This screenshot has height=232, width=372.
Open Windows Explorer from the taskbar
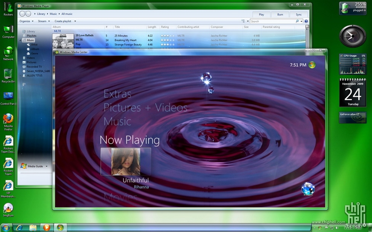point(33,228)
